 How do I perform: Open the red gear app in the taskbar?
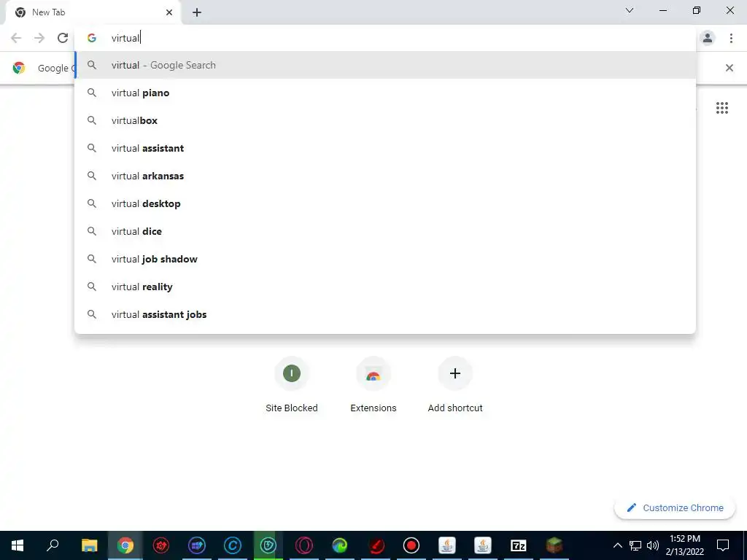click(x=161, y=545)
